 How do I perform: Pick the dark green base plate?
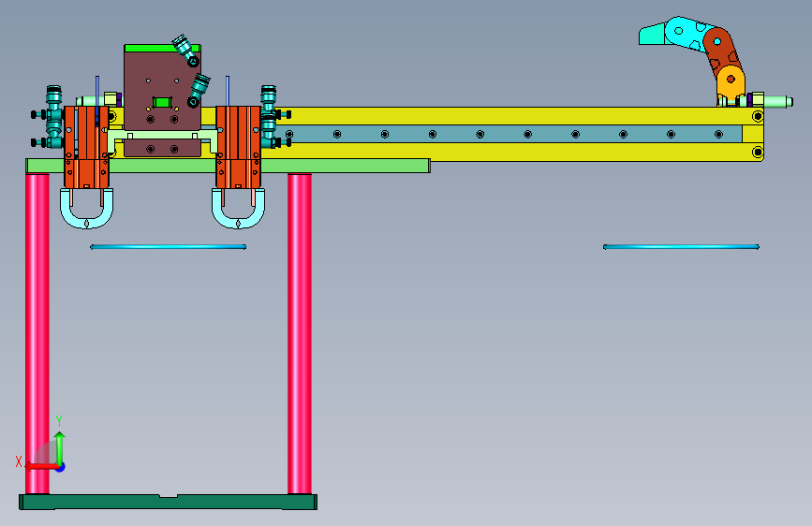coord(169,502)
